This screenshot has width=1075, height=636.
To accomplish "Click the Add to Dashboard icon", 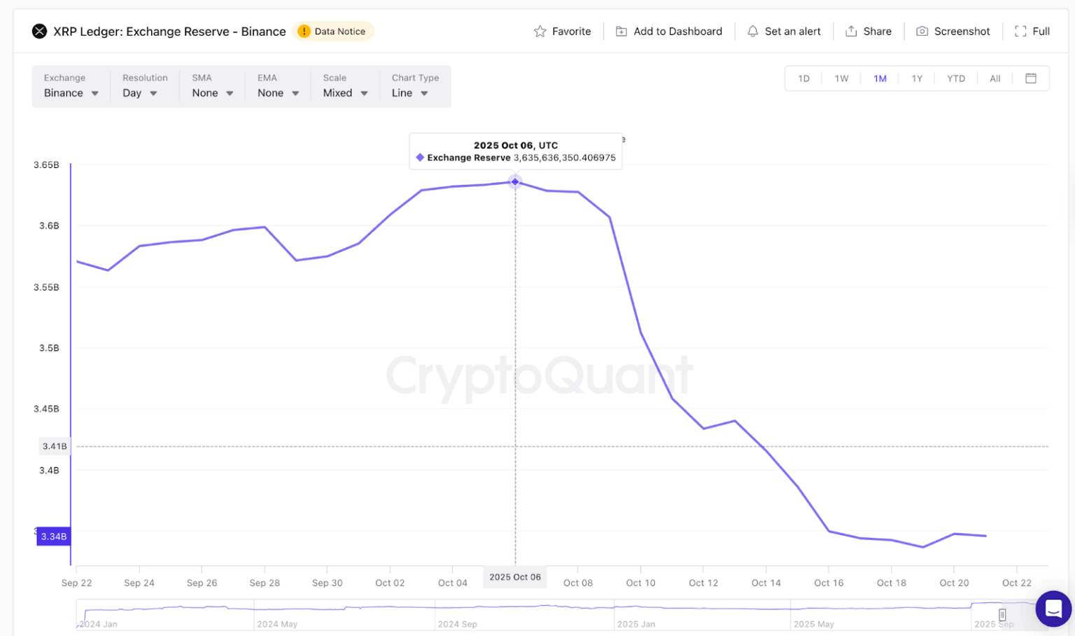I will click(621, 32).
